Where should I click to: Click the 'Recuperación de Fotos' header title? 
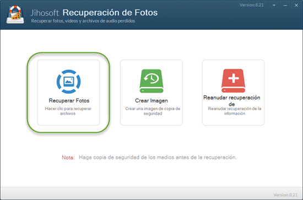[110, 13]
